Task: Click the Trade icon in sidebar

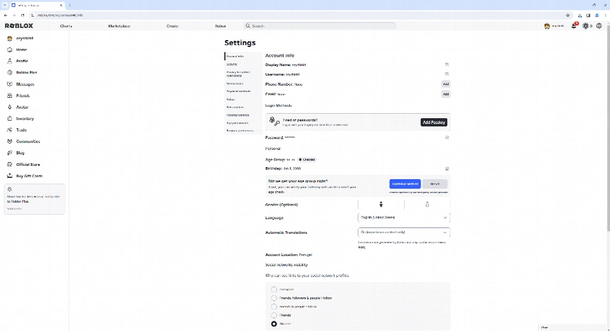Action: point(10,130)
